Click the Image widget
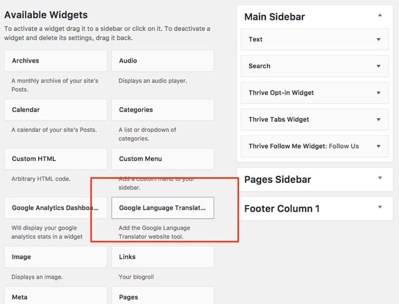 55,257
